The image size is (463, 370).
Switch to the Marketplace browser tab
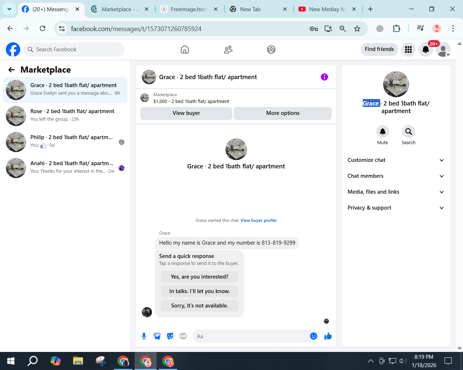point(120,9)
